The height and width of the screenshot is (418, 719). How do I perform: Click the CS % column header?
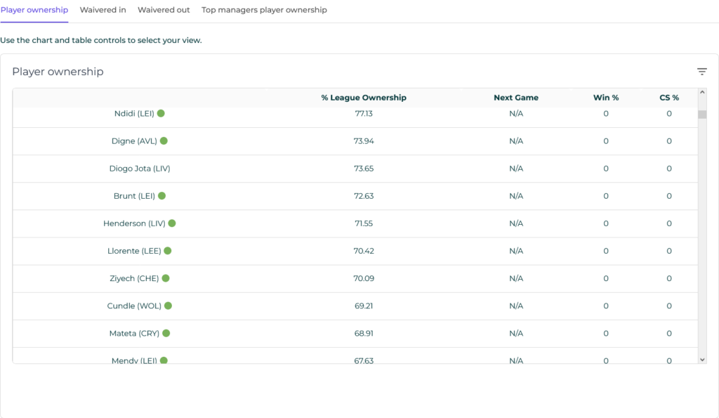[669, 98]
